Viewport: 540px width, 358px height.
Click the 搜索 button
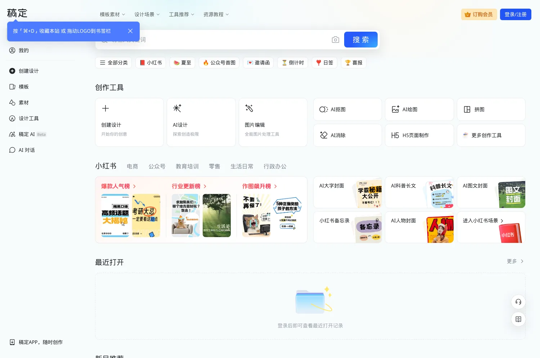point(361,40)
